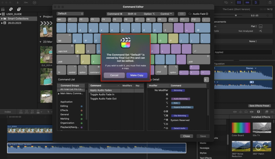Screen dimensions: 275x159
Task: Toggle the Shift modifier button
Action: click(x=132, y=14)
